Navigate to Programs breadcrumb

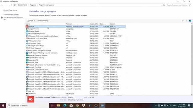coord(33,5)
